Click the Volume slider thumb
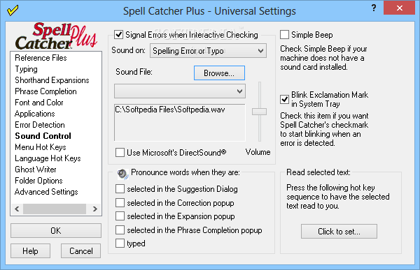This screenshot has height=270, width=420. [x=259, y=112]
